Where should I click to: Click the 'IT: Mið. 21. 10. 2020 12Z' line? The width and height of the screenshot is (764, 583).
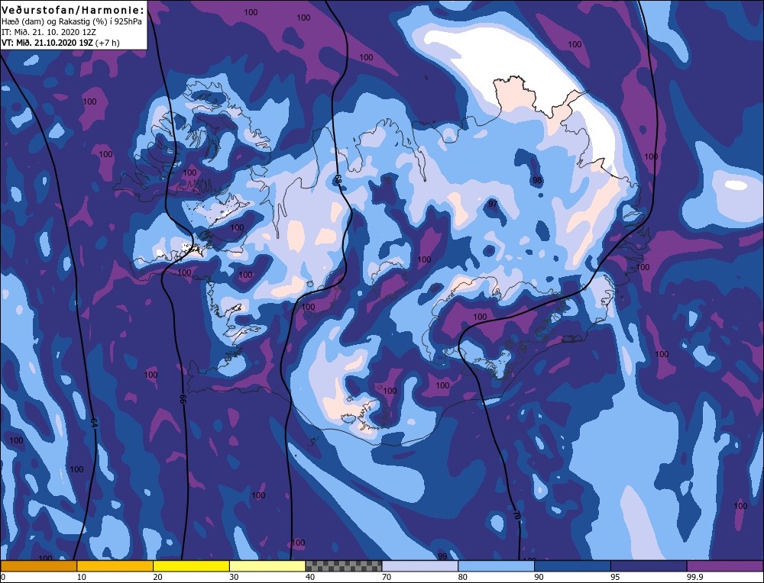[49, 33]
